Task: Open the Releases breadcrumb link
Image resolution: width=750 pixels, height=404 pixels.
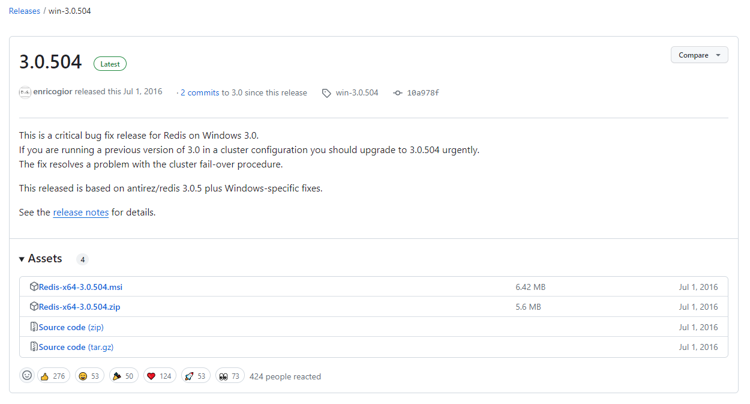Action: coord(25,11)
